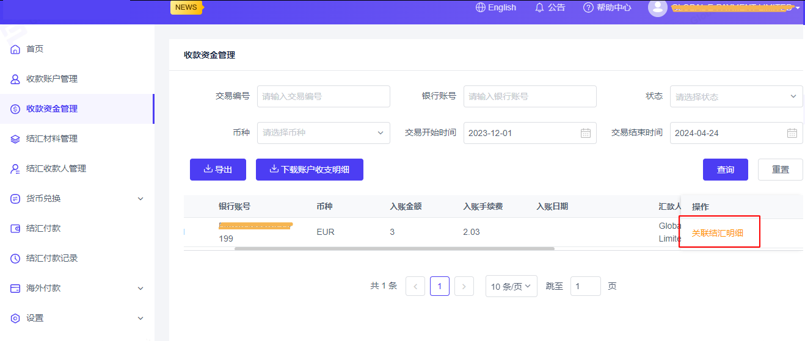Expand the 货币兑换 sidebar submenu
This screenshot has height=341, width=805.
140,198
